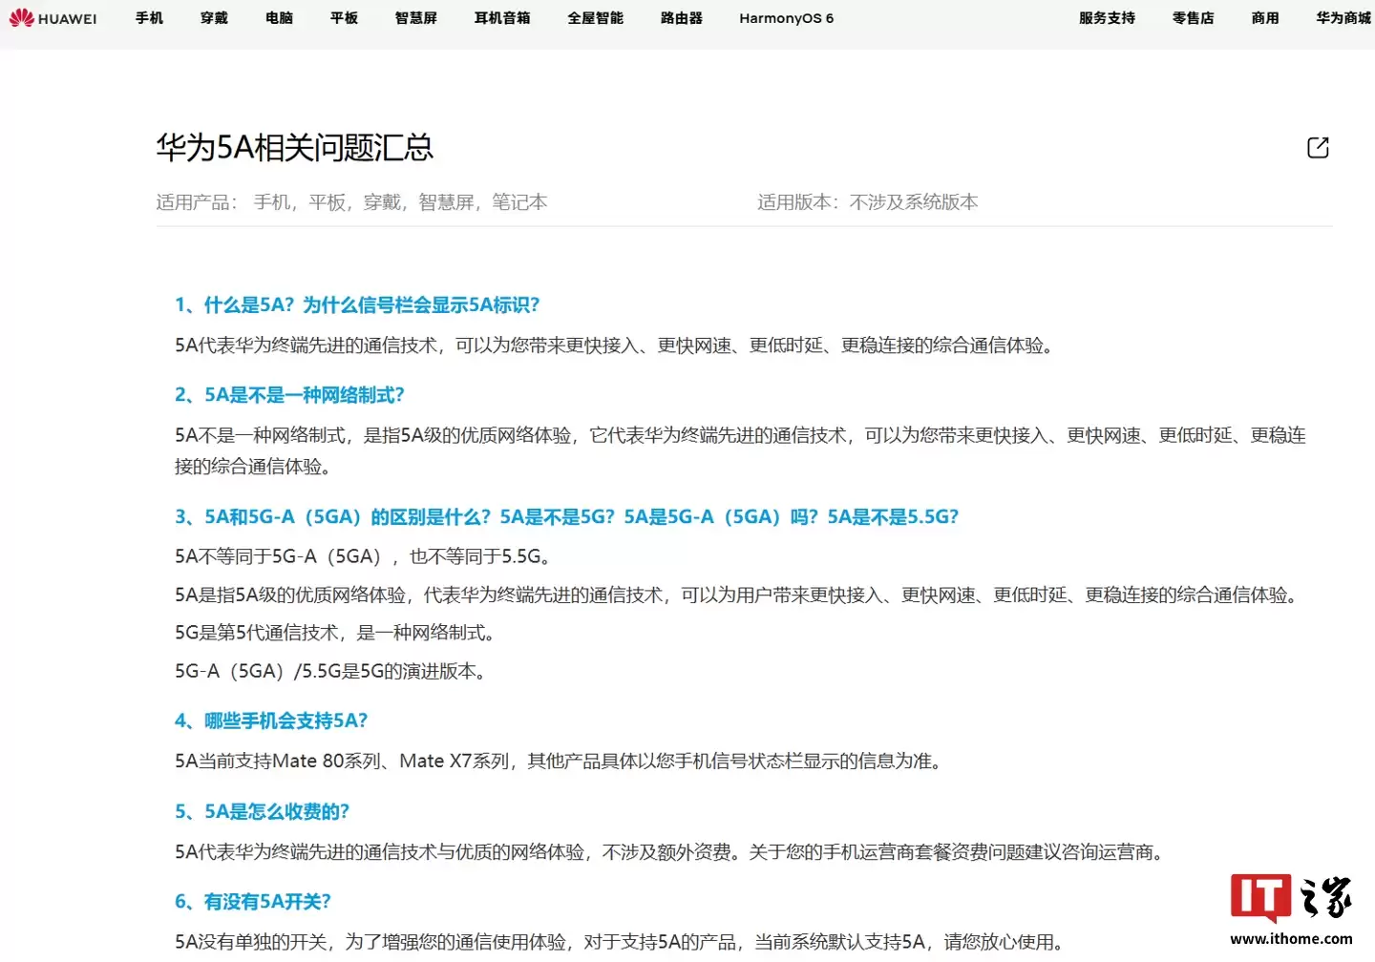
Task: Open the HarmonyOS 6 menu item
Action: tap(786, 18)
